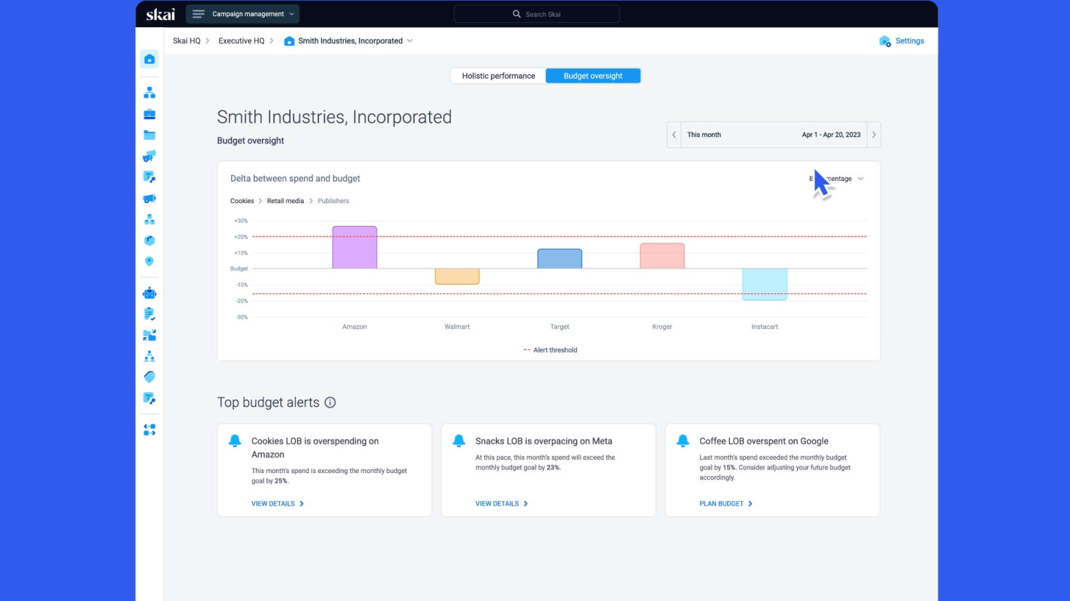Open the Campaign management dropdown

(x=243, y=14)
